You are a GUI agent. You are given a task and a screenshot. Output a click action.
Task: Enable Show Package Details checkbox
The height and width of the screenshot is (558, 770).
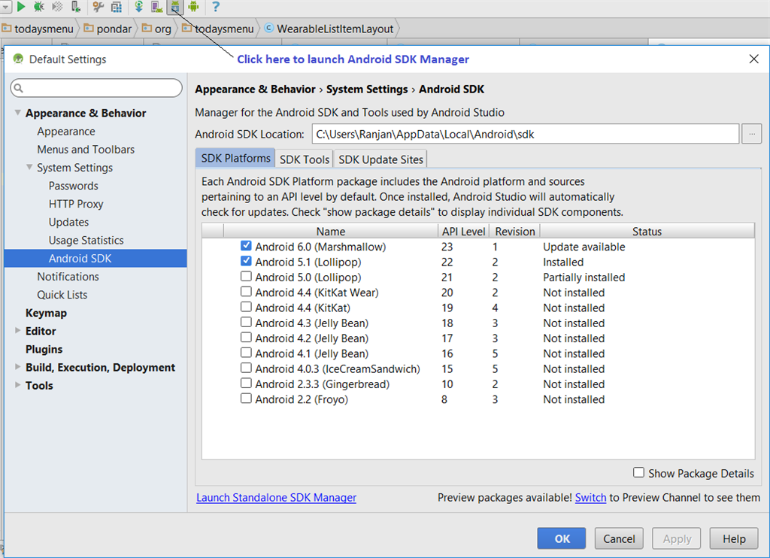638,472
